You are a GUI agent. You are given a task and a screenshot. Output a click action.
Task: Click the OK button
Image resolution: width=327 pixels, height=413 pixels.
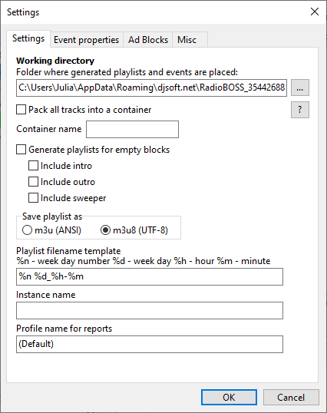(x=229, y=397)
